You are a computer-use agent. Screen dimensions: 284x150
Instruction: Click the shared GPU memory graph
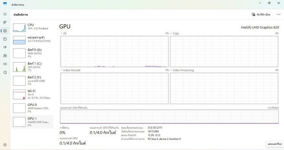tap(169, 117)
